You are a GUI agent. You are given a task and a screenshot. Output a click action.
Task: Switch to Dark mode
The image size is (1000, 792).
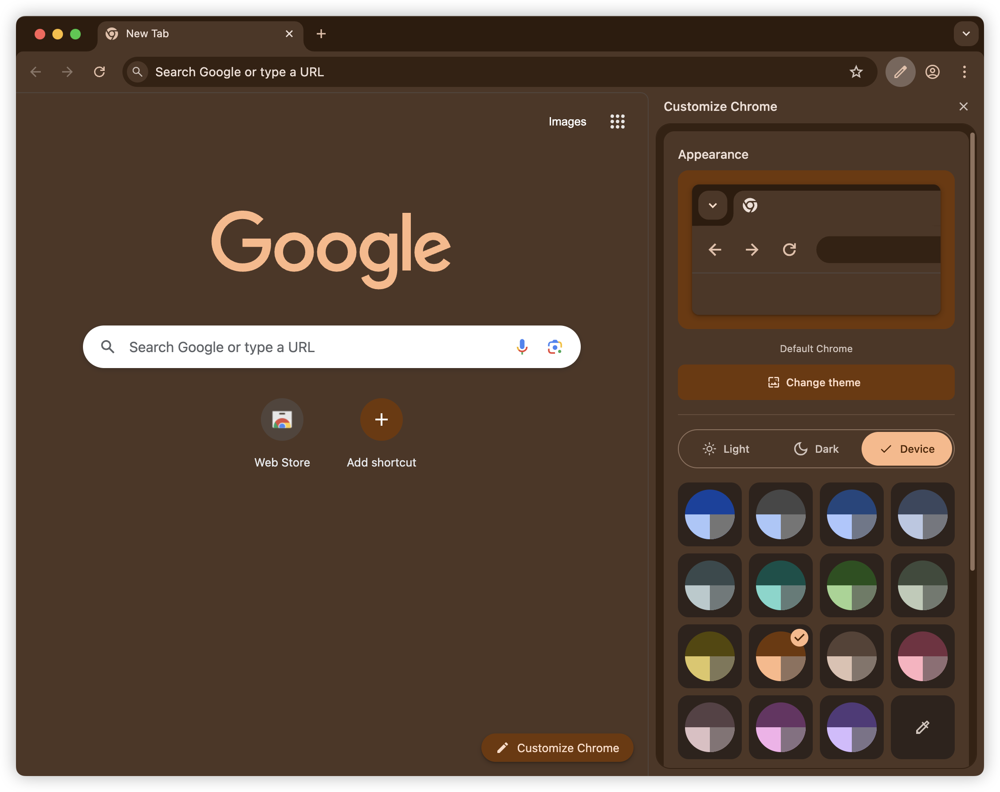816,449
